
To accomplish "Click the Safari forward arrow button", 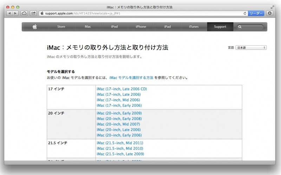I will pos(15,13).
